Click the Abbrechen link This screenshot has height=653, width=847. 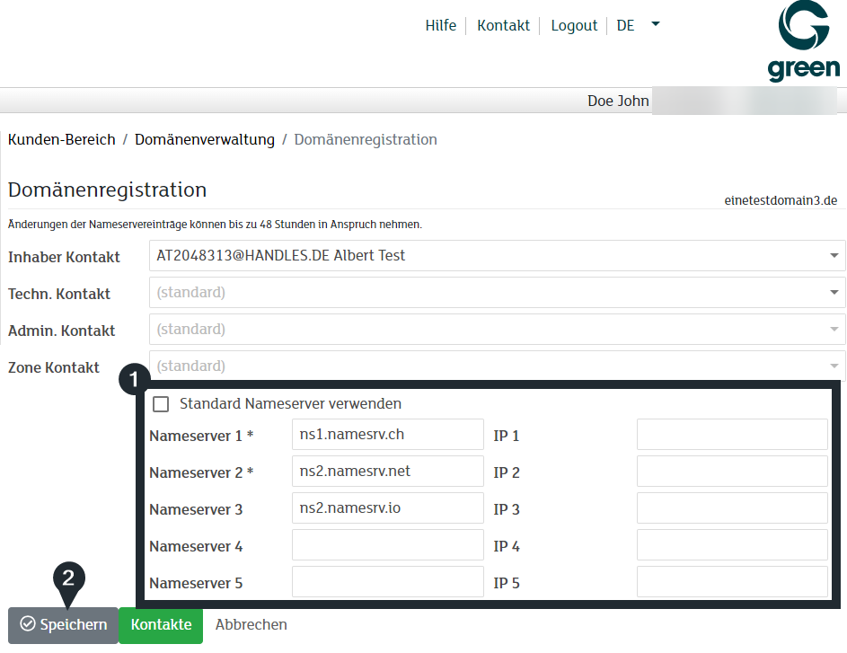click(x=251, y=625)
